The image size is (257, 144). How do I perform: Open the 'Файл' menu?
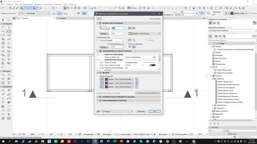[x=3, y=4]
